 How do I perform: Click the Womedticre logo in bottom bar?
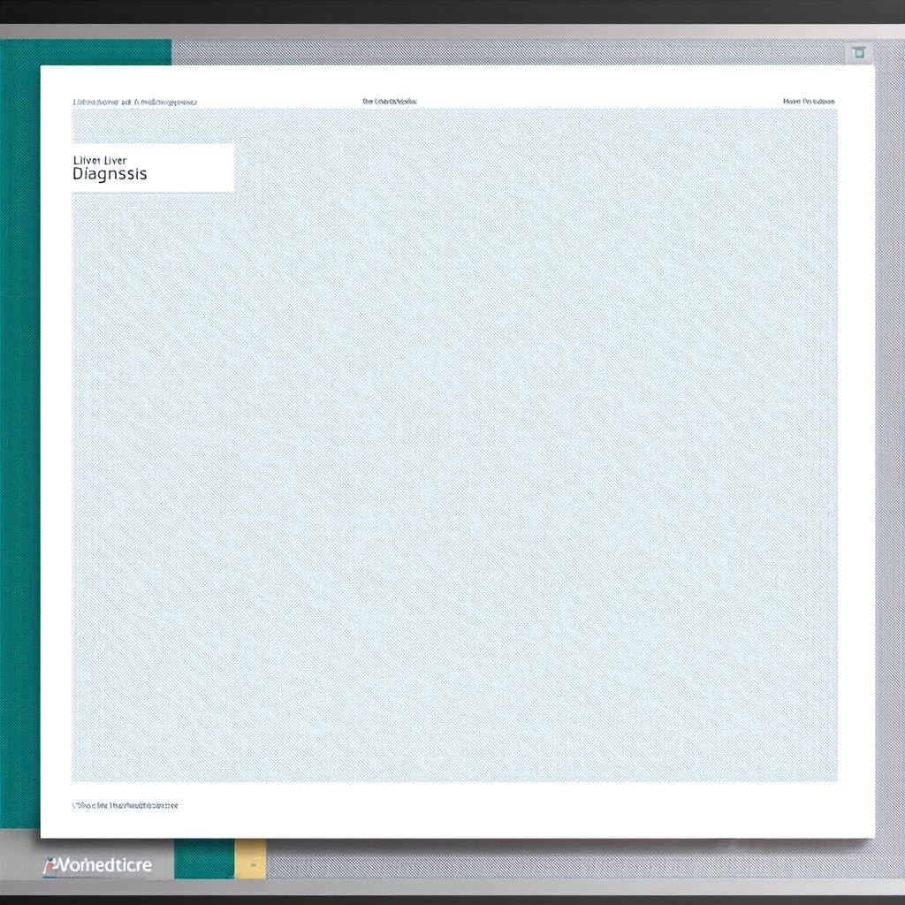point(98,864)
